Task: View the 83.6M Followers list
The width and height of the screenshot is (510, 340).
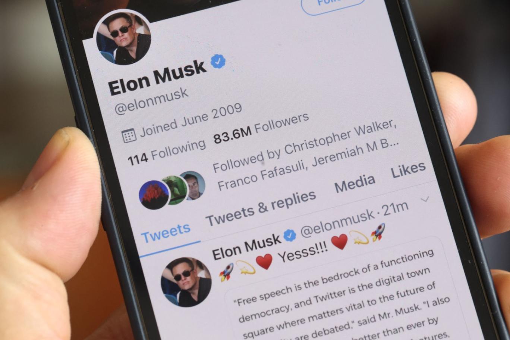Action: [x=261, y=128]
